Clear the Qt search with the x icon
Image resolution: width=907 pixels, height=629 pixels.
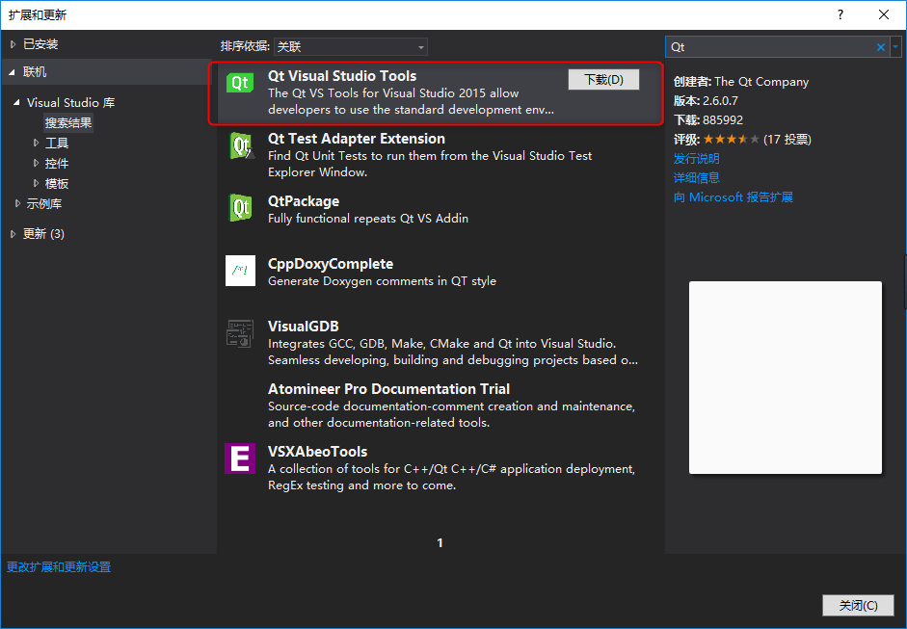click(x=878, y=46)
